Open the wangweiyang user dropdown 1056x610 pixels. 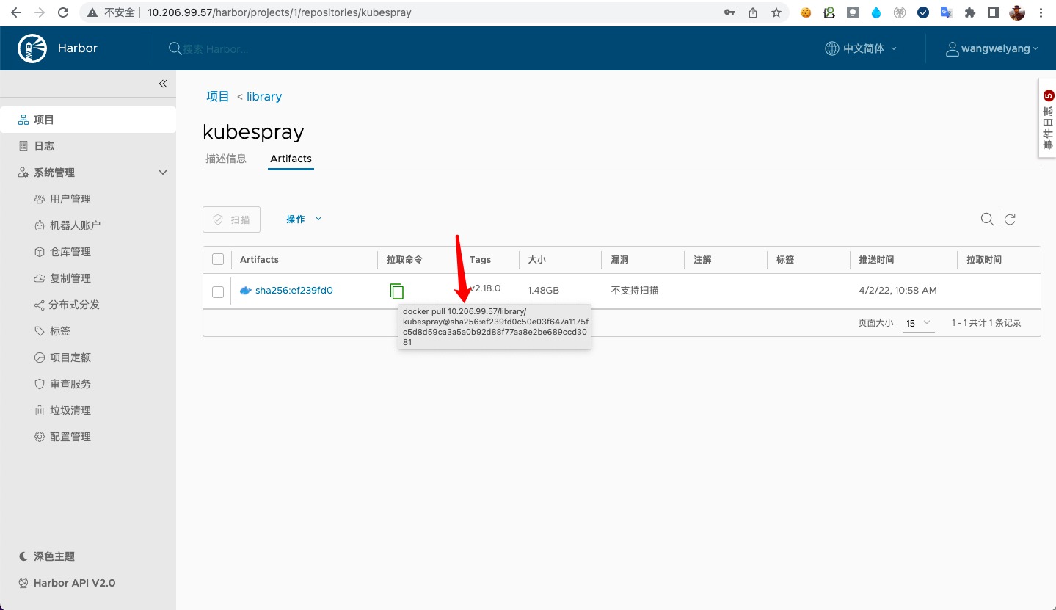click(x=992, y=48)
